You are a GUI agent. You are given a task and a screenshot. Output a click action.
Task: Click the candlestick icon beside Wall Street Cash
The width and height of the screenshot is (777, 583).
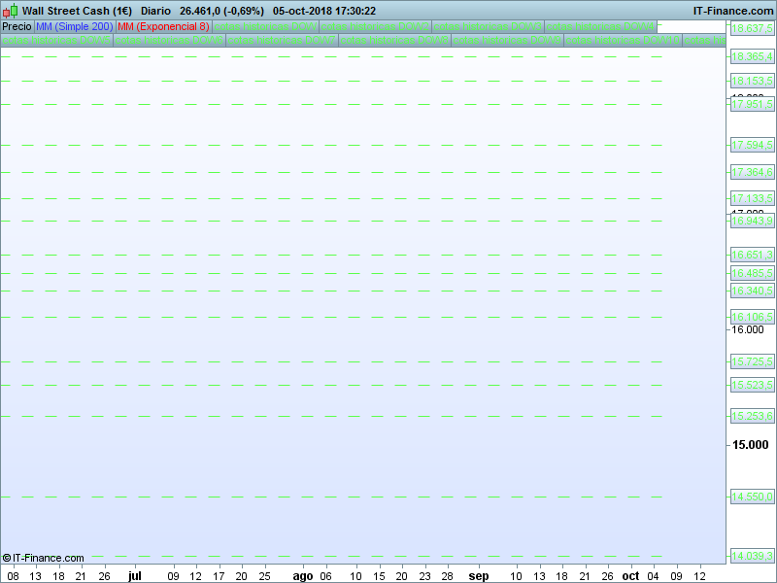coord(10,11)
